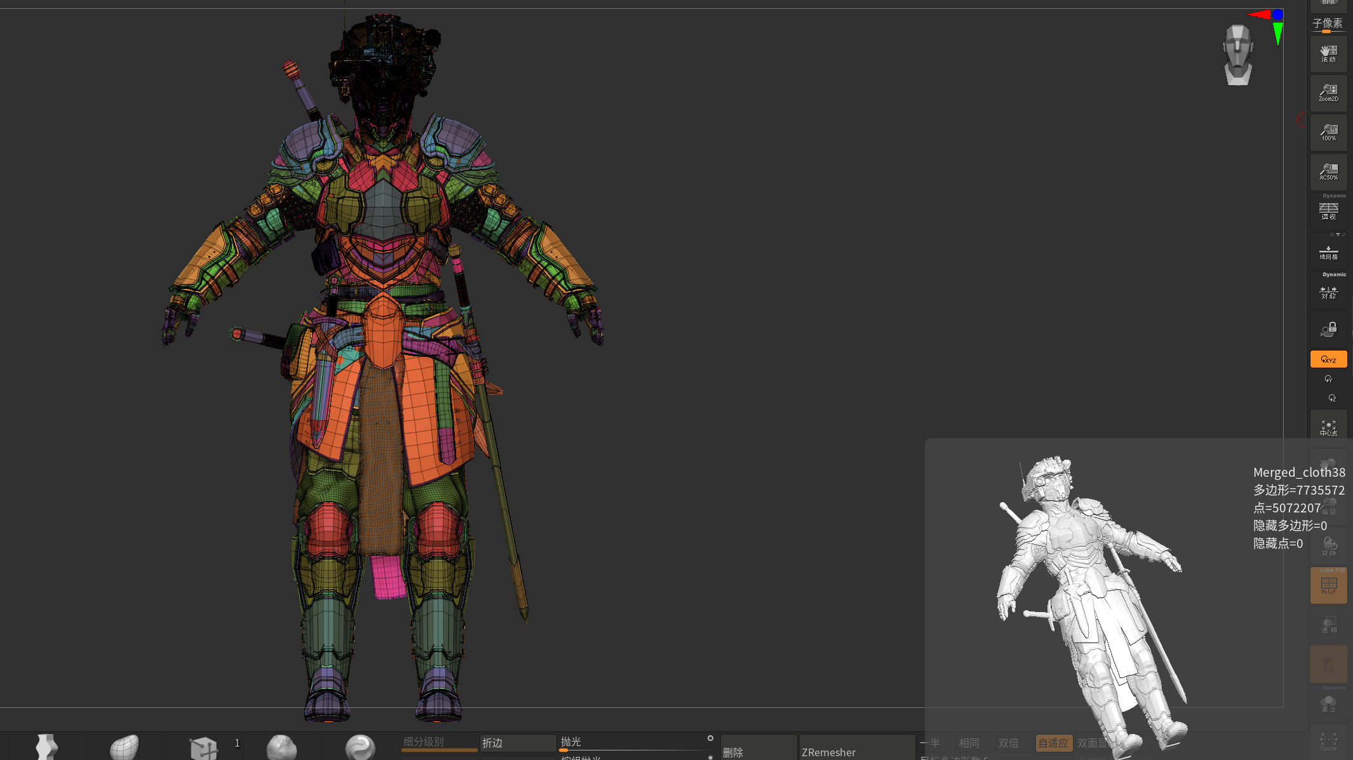Set canvas to 100% actual size
This screenshot has height=760, width=1353.
click(x=1328, y=133)
